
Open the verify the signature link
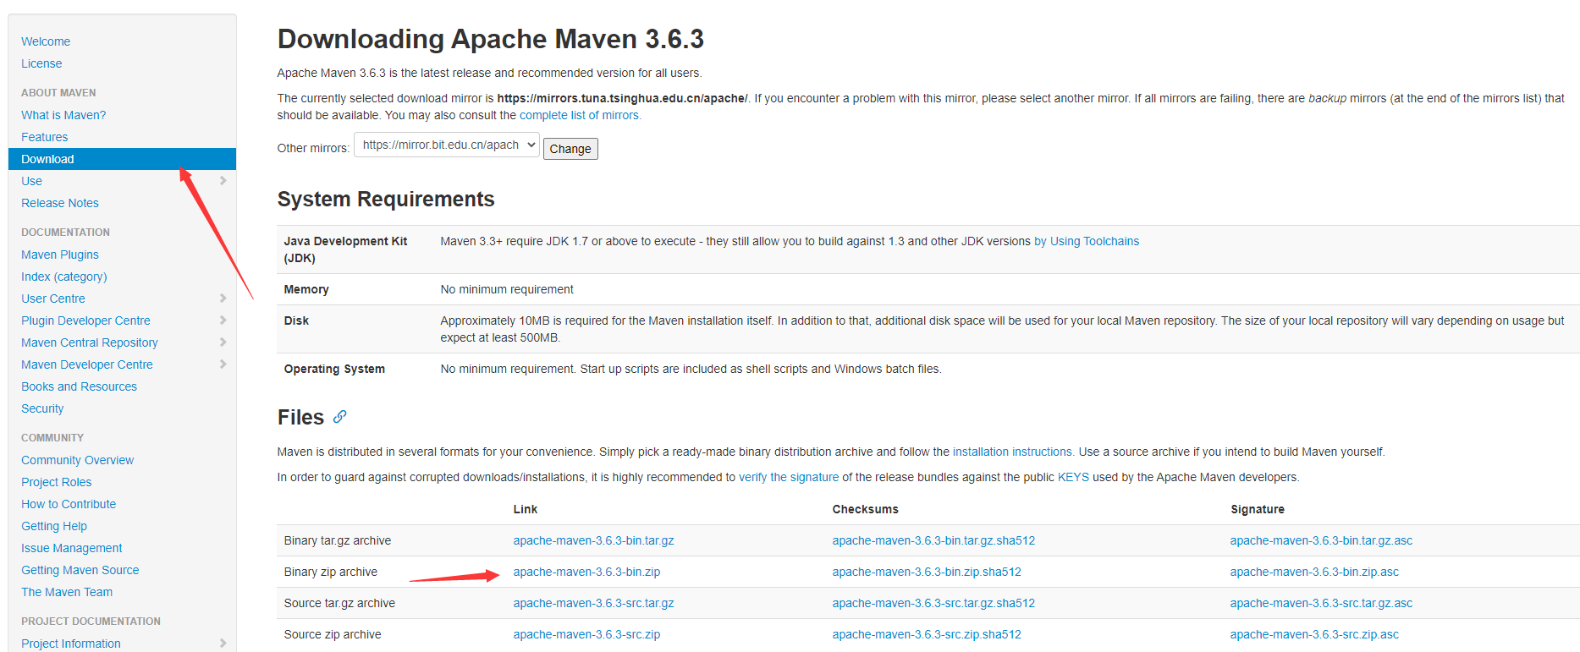pyautogui.click(x=789, y=477)
